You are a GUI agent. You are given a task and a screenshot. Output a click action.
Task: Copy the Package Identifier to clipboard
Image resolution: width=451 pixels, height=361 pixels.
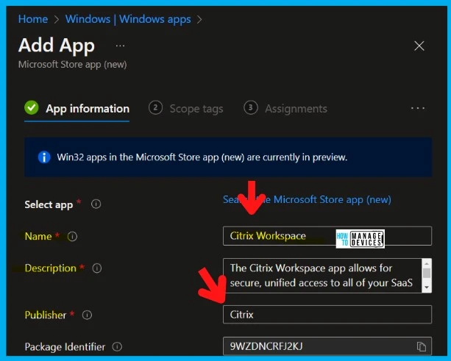click(422, 346)
